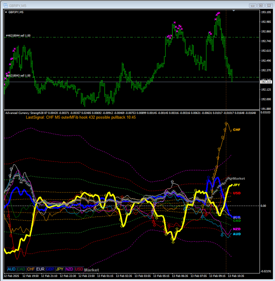This screenshot has width=275, height=281.
Task: Click the 192.125 price axis label
Action: (266, 90)
